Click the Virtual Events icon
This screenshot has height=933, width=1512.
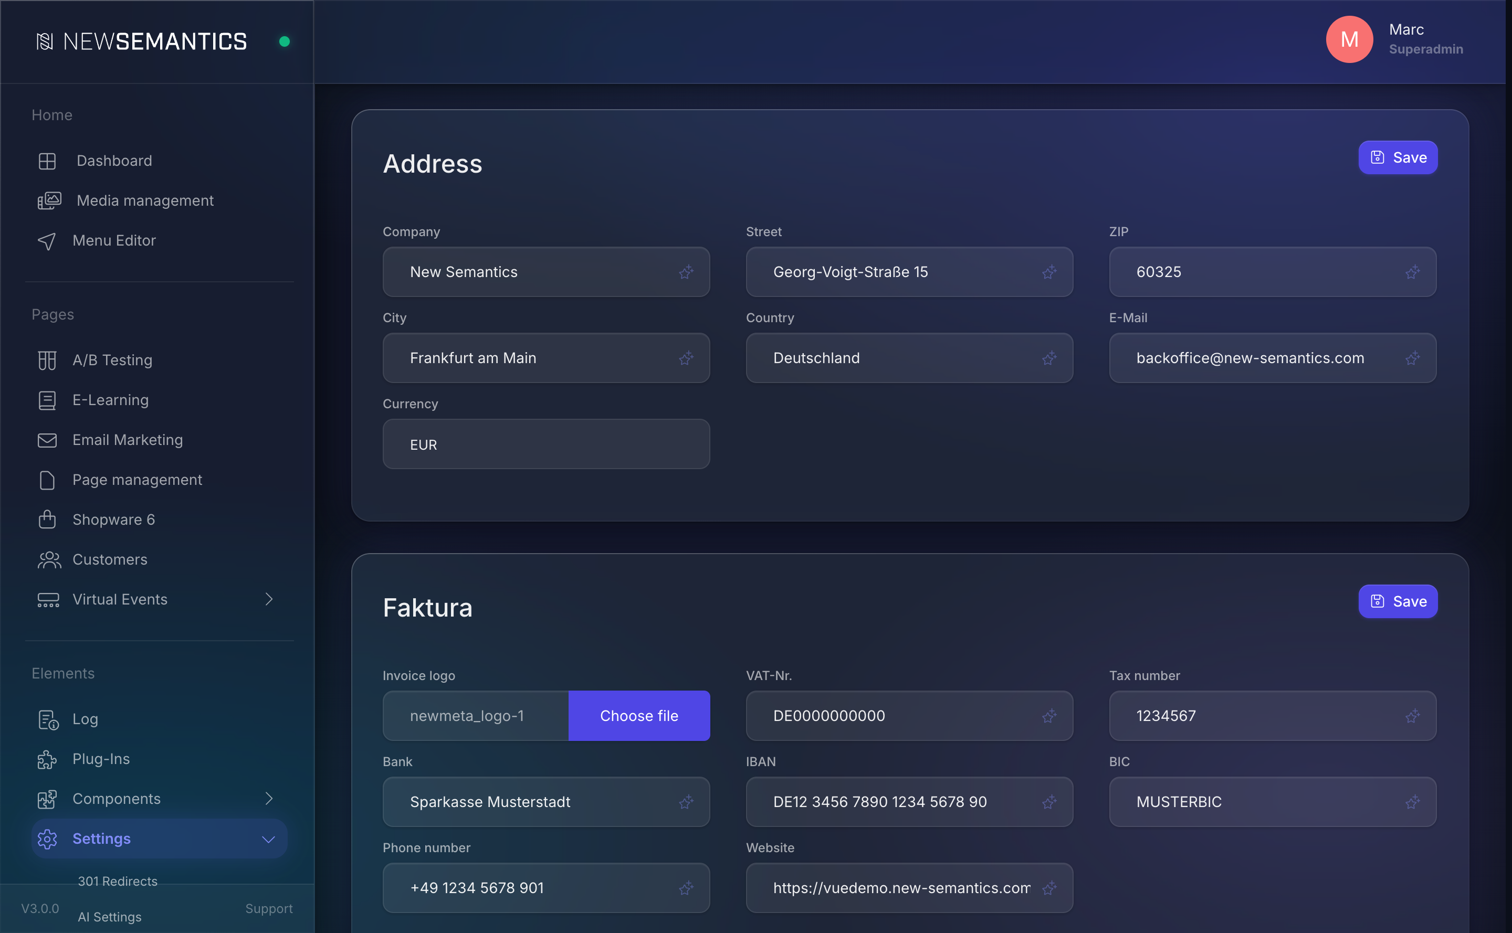click(x=48, y=600)
